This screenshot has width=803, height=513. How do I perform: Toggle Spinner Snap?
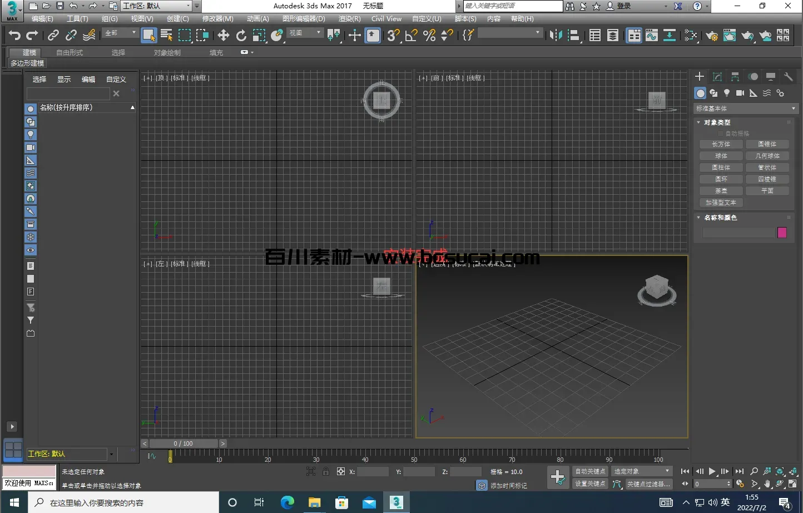click(447, 36)
